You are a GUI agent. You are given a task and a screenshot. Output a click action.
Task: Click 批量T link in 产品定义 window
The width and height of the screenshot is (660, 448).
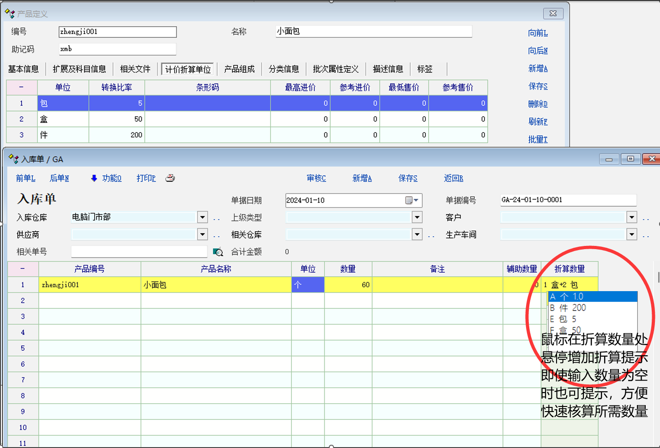tap(538, 139)
